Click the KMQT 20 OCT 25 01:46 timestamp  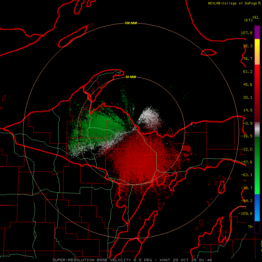pos(186,260)
